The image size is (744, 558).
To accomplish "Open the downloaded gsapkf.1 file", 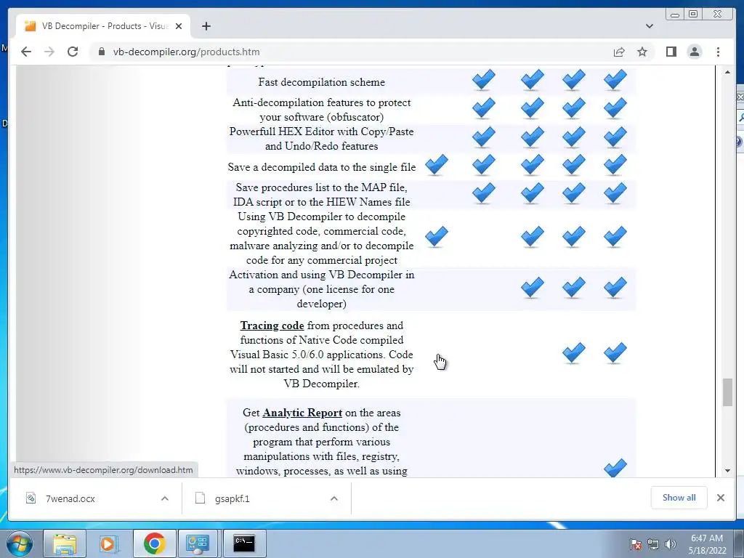I will pyautogui.click(x=232, y=498).
